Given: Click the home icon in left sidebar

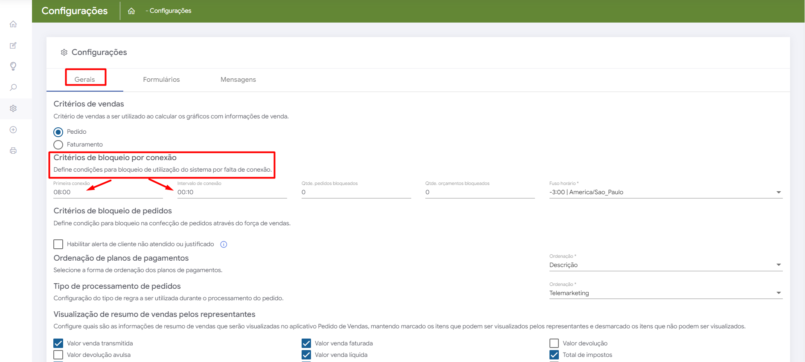Looking at the screenshot, I should 13,24.
